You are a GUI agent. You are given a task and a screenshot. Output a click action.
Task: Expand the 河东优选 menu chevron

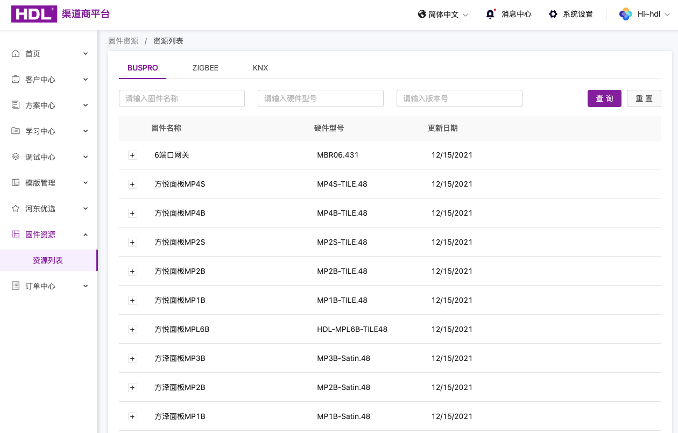tap(86, 209)
